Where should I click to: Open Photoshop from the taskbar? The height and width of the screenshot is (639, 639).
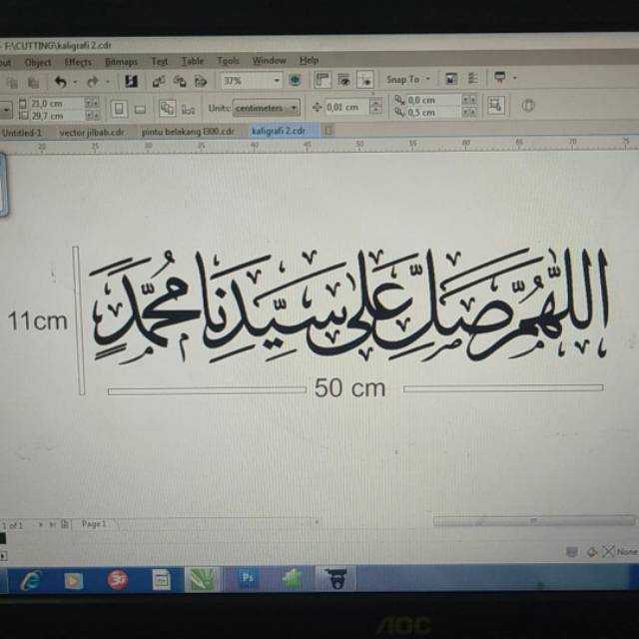[x=248, y=578]
